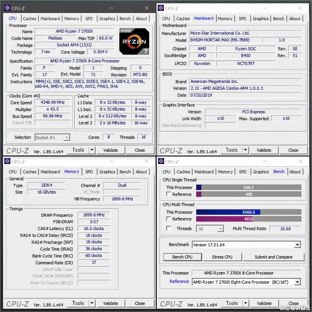This screenshot has width=312, height=312.
Task: Click the Channel # value Dual
Action: 122,185
